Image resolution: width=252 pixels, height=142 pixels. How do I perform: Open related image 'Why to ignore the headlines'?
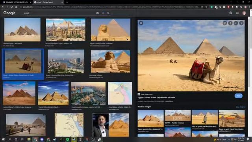tap(205, 117)
